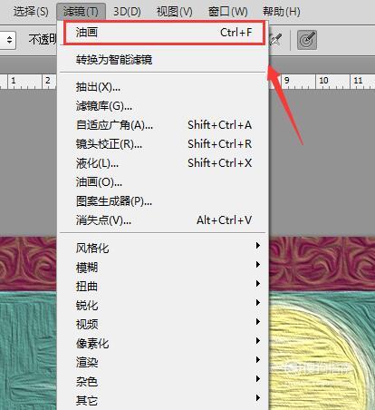Click the pressure target icon in options bar
375x410 pixels.
tap(307, 40)
